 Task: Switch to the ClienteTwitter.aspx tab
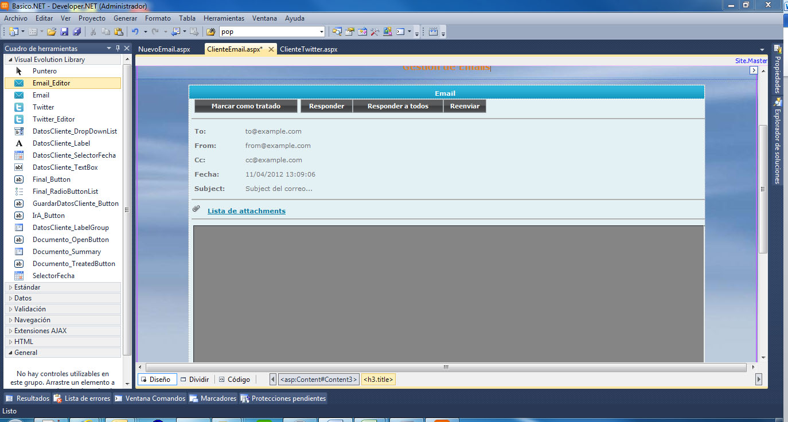pos(309,49)
